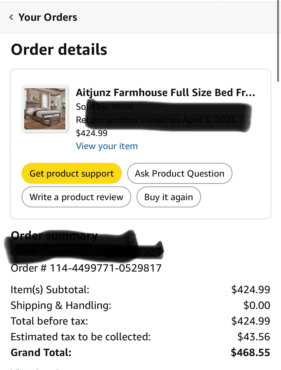This screenshot has height=370, width=281.
Task: Open the bed frame product thumbnail
Action: (45, 109)
